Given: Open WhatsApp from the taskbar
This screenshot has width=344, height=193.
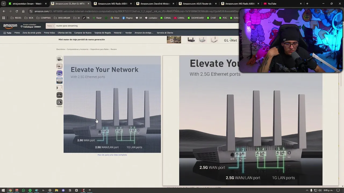Looking at the screenshot, I should click(23, 190).
